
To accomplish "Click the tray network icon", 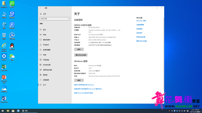I will pos(180,111).
